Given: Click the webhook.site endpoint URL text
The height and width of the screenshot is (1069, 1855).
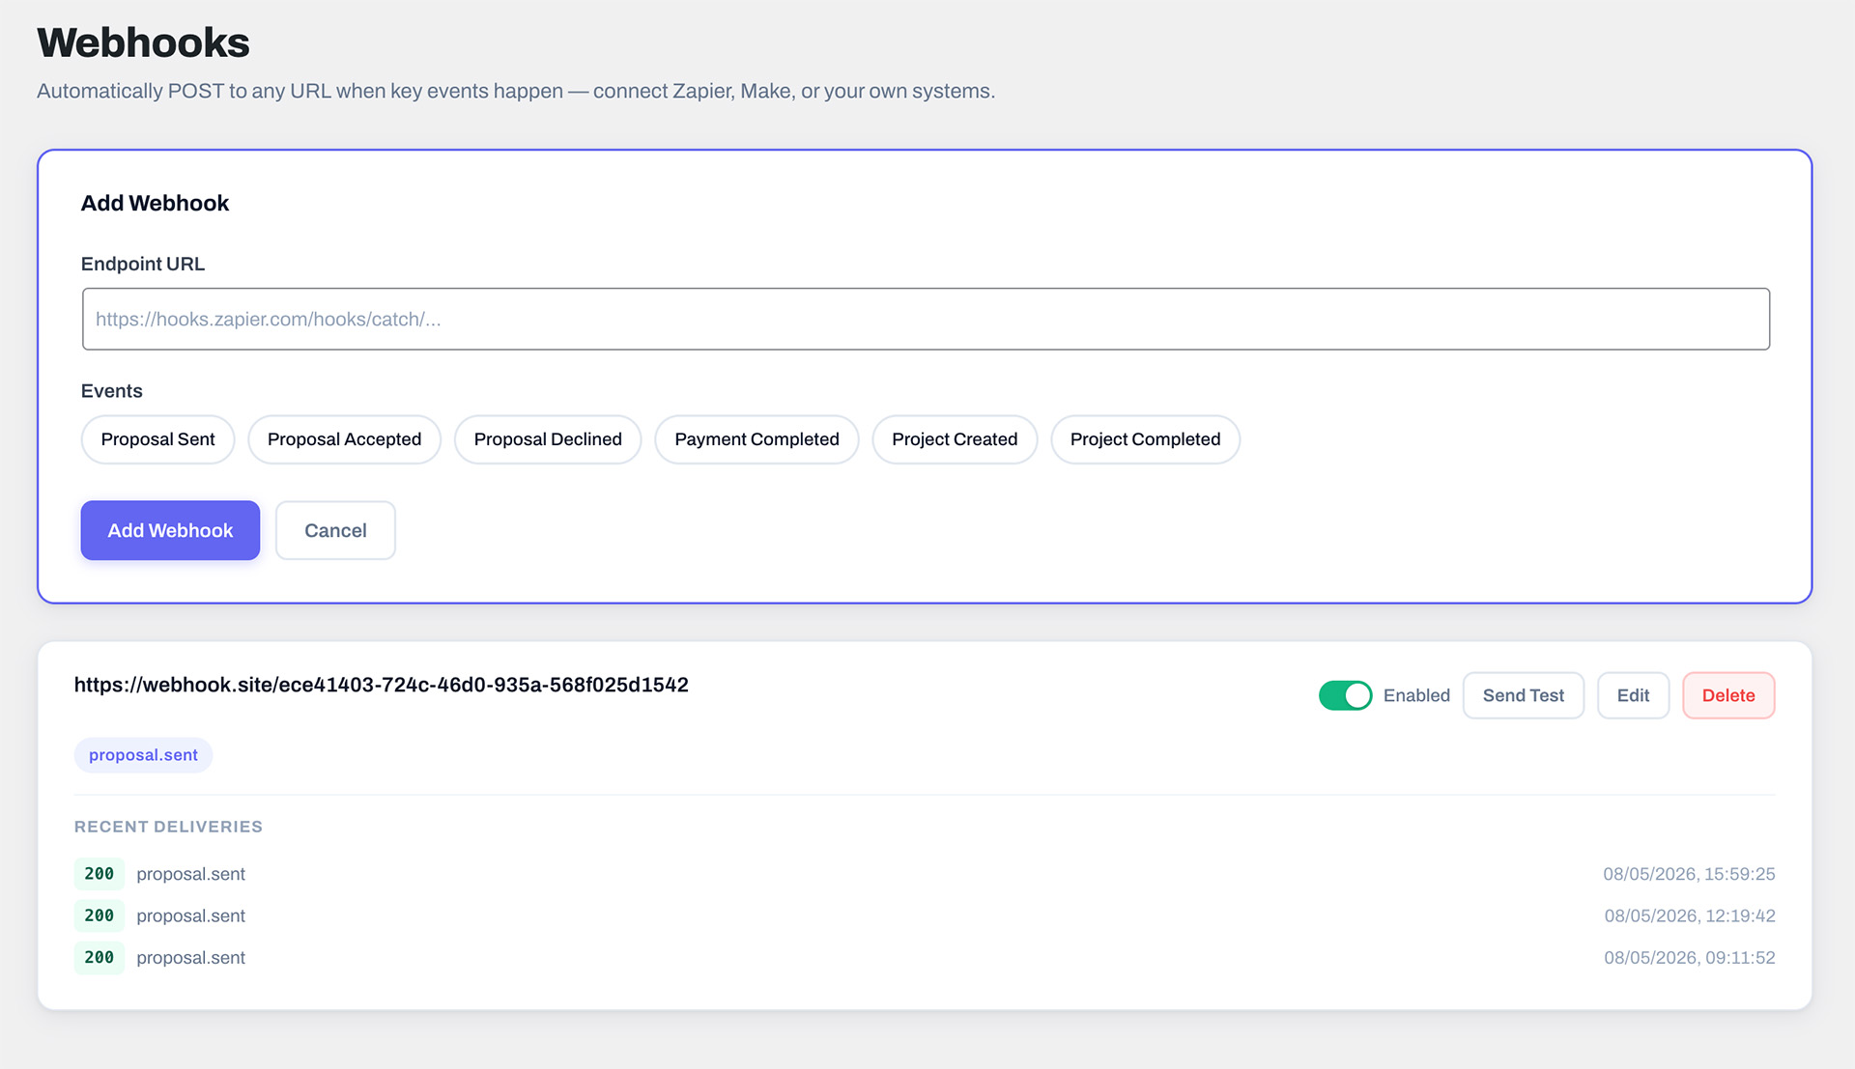Looking at the screenshot, I should pyautogui.click(x=381, y=685).
